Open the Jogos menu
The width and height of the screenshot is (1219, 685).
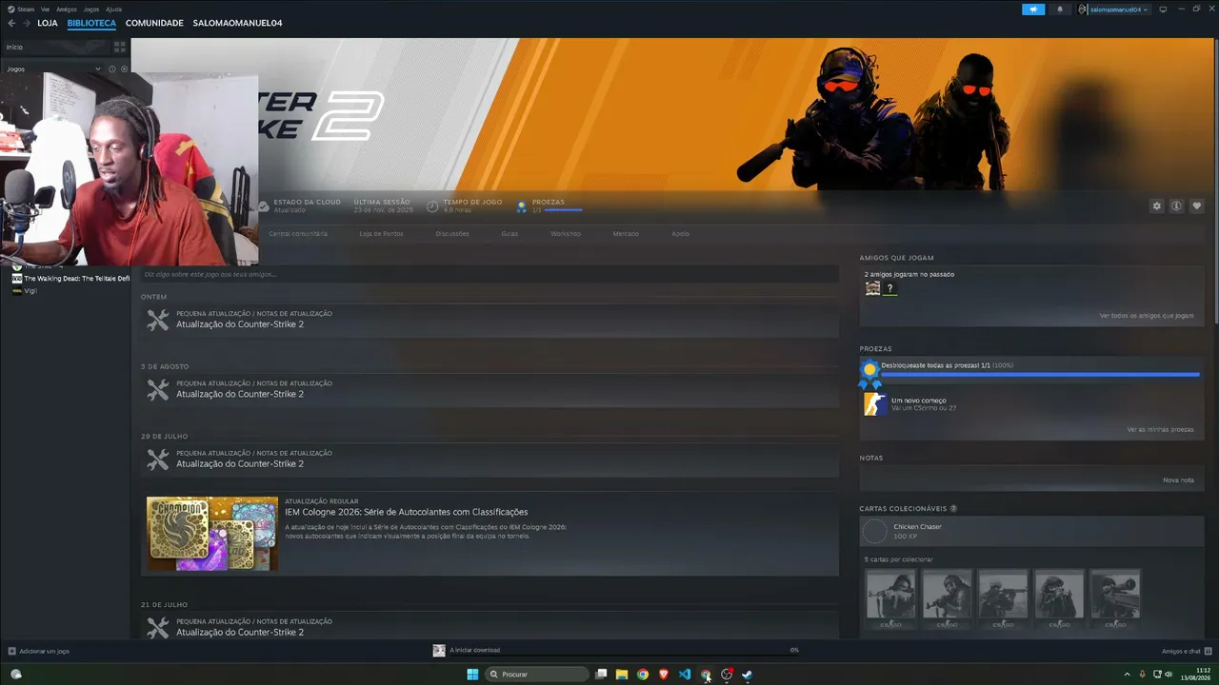click(x=91, y=10)
